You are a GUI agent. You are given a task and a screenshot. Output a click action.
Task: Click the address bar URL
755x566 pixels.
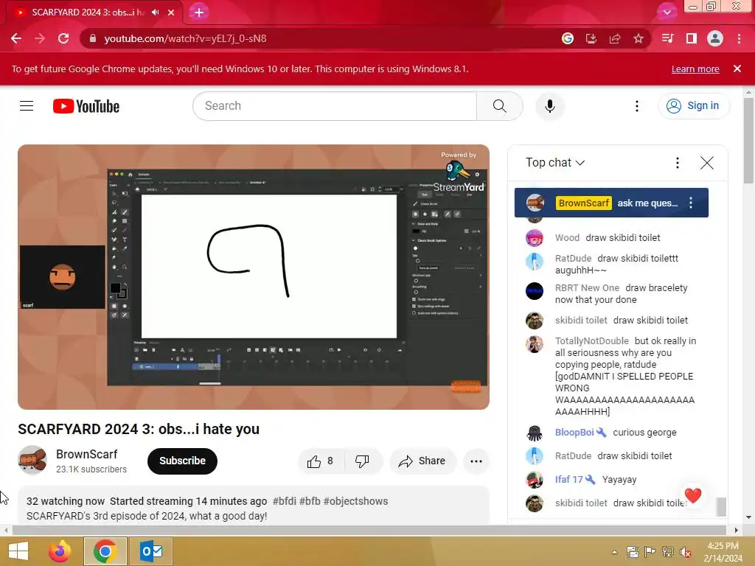coord(185,38)
